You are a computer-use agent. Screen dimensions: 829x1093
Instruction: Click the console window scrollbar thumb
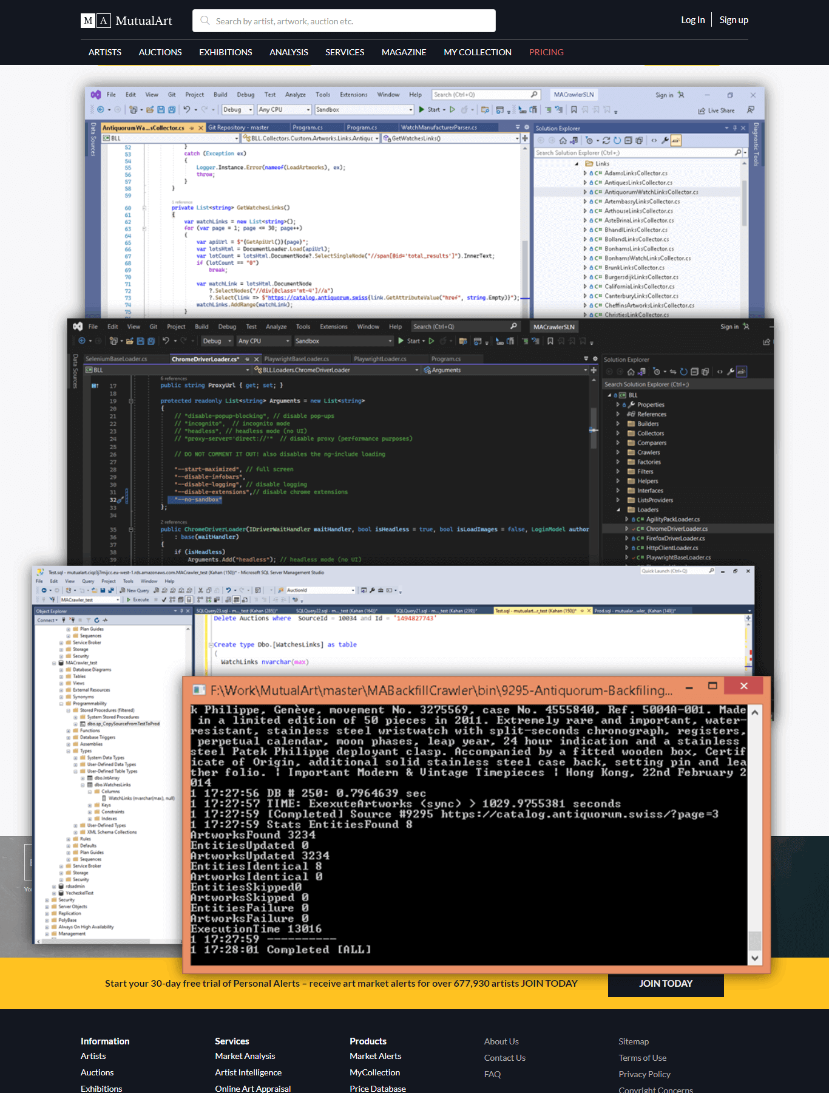click(x=755, y=940)
